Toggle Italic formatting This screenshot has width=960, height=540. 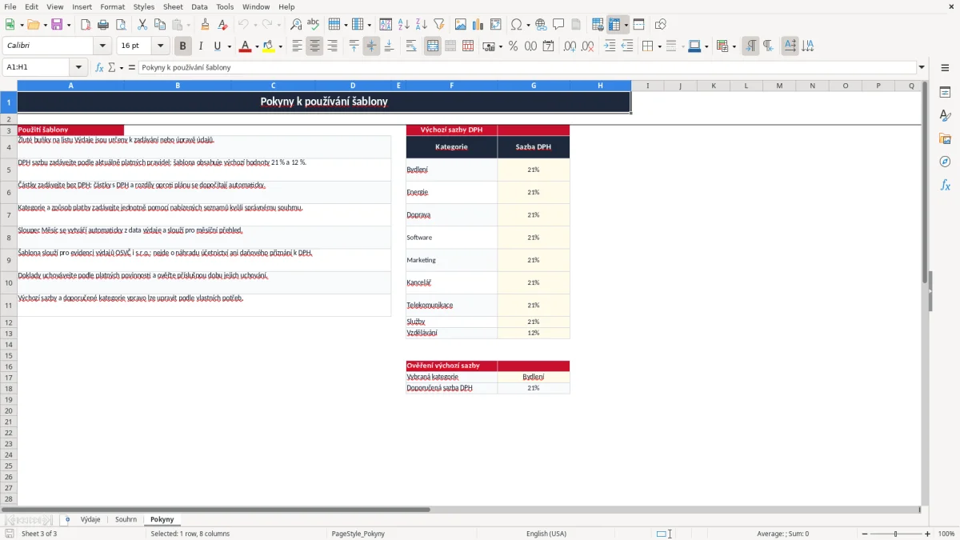pos(201,46)
